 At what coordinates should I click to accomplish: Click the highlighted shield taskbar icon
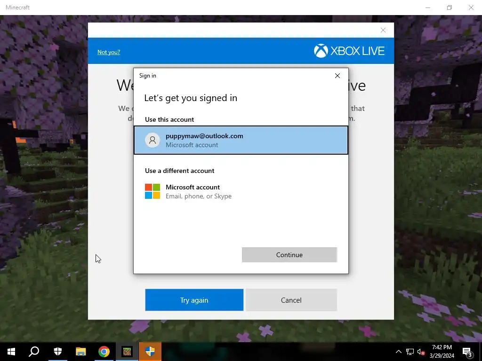point(150,352)
